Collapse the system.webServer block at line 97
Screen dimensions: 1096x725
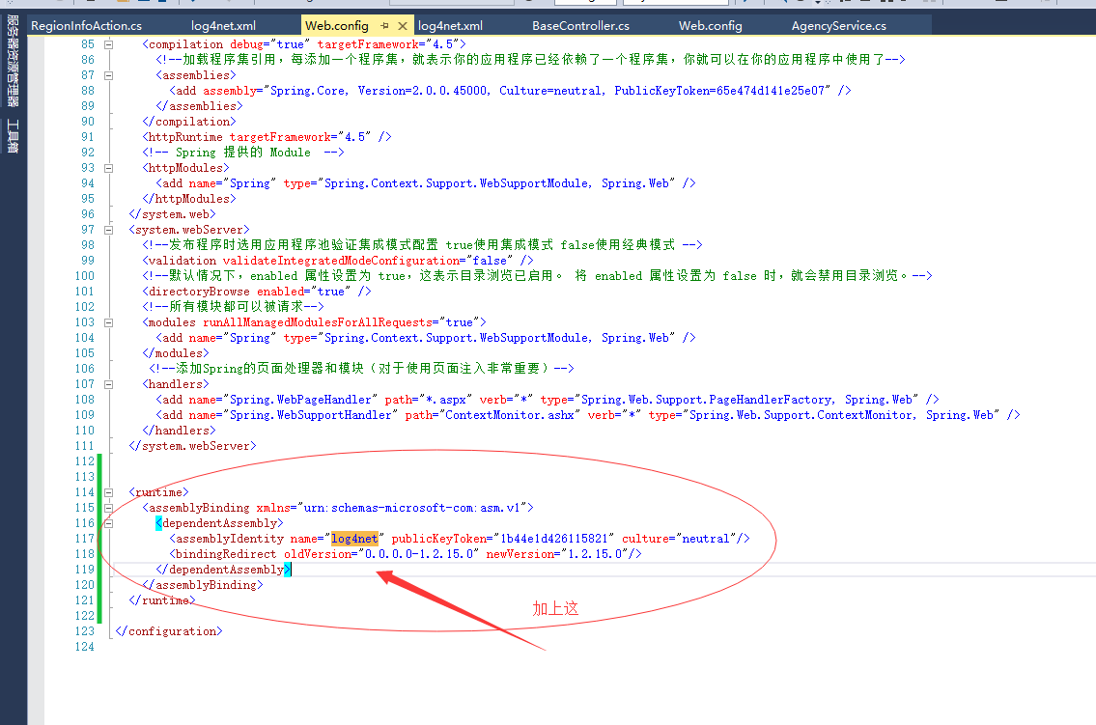pyautogui.click(x=108, y=230)
